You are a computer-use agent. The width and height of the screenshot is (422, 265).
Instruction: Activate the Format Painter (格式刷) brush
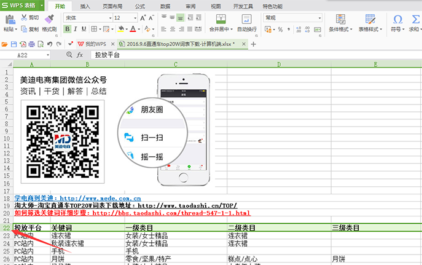pyautogui.click(x=49, y=23)
